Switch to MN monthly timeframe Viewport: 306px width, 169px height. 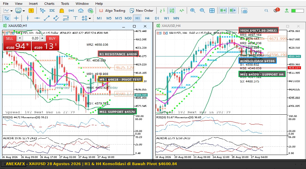click(176, 18)
